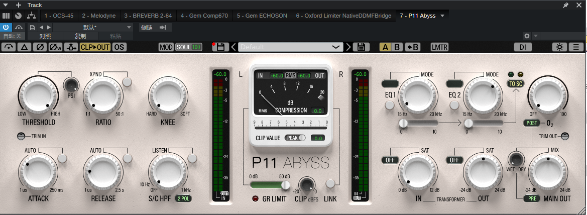Add a new insert with the plus icon
The width and height of the screenshot is (587, 215).
(19, 5)
